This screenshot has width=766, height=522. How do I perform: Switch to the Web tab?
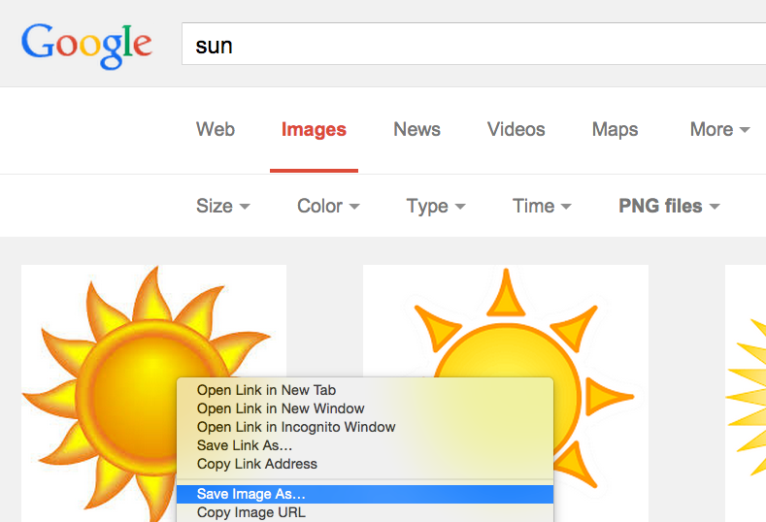[x=216, y=129]
